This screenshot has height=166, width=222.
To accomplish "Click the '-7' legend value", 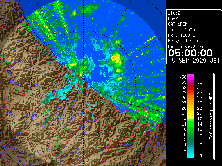I will pos(184,155).
